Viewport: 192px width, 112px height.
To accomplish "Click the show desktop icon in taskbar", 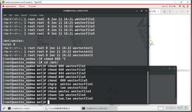I will [x=4, y=108].
